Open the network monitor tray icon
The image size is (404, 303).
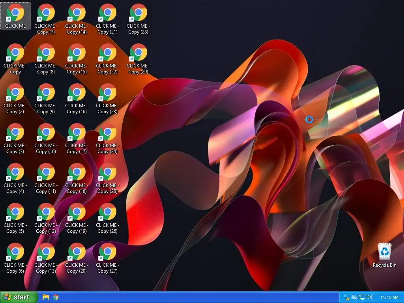pos(362,297)
